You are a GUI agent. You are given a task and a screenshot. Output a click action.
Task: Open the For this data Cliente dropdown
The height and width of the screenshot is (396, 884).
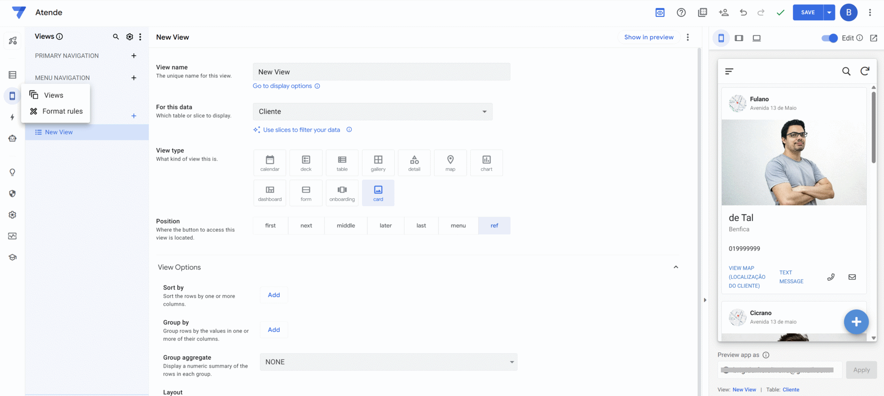click(x=373, y=112)
